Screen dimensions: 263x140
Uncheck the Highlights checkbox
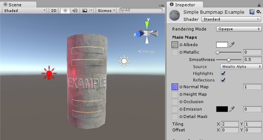coord(223,73)
